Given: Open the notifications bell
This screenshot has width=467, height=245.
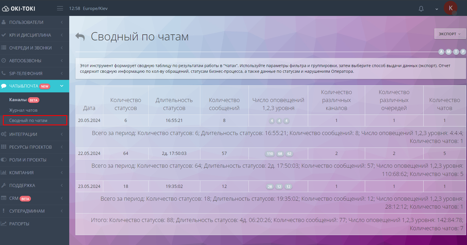Looking at the screenshot, I should coord(421,9).
